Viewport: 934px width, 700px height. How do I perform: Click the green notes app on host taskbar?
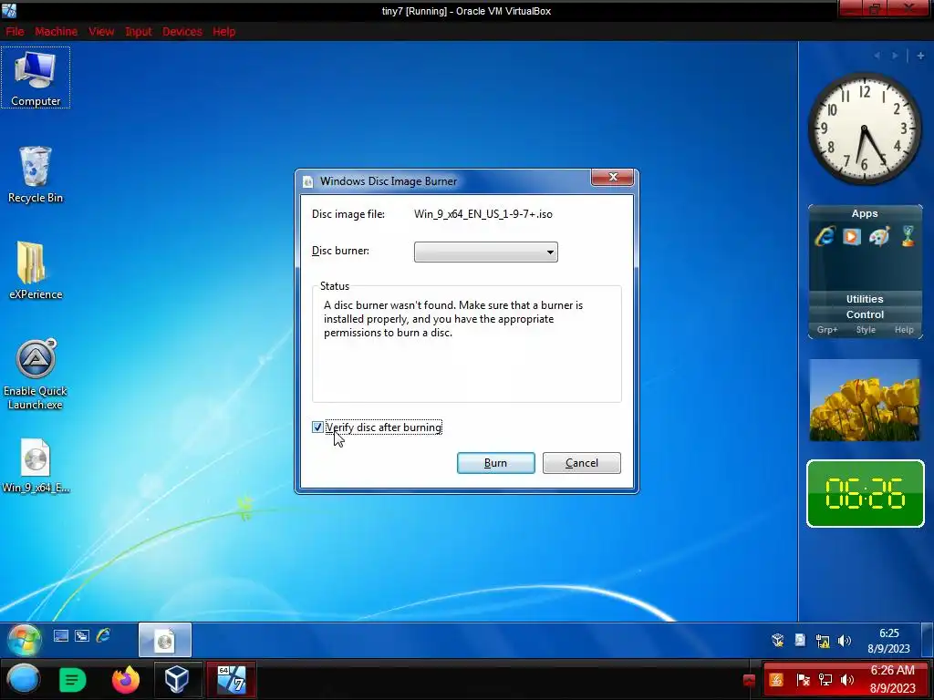73,679
